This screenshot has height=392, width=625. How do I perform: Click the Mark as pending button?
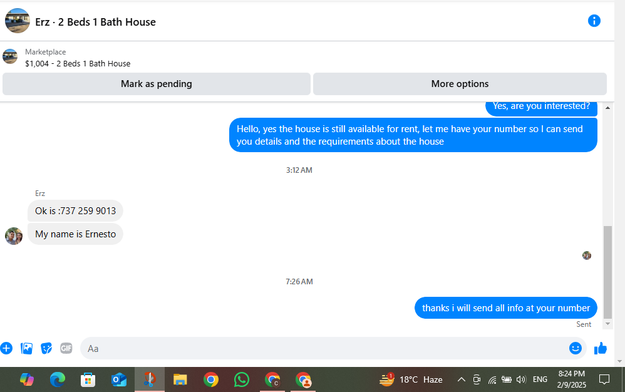157,84
